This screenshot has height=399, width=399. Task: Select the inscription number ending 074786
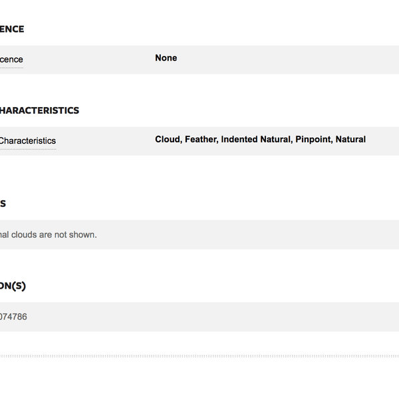pos(13,317)
